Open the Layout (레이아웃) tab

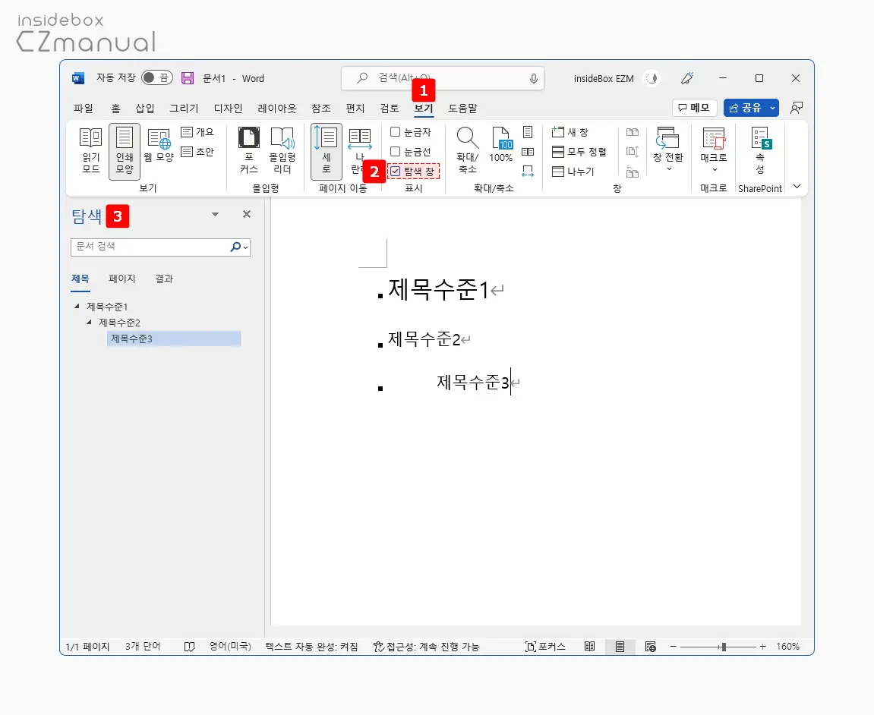276,108
